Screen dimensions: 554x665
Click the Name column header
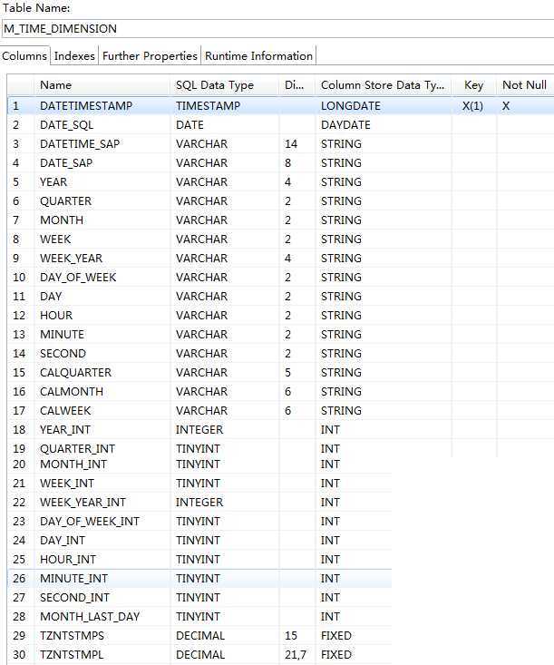click(x=56, y=85)
